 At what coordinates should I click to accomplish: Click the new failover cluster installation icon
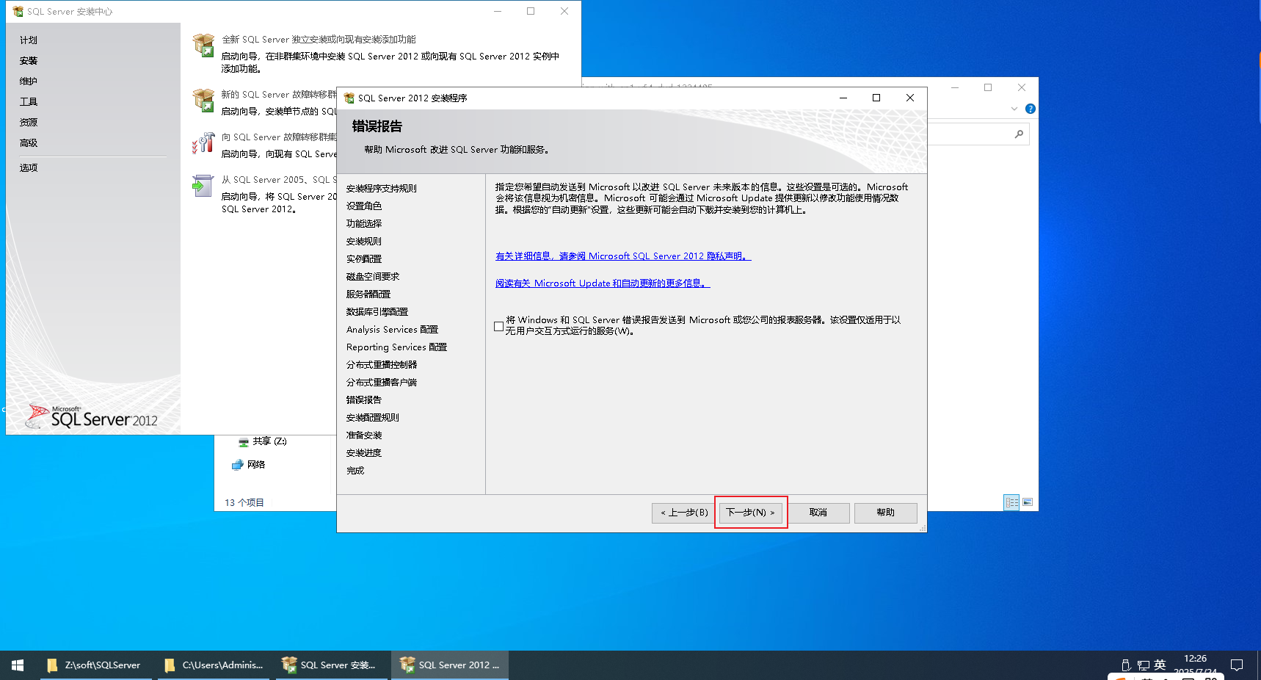(203, 100)
